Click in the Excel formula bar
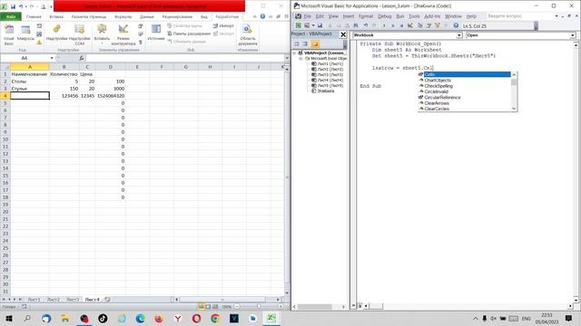The image size is (581, 326). tap(184, 58)
